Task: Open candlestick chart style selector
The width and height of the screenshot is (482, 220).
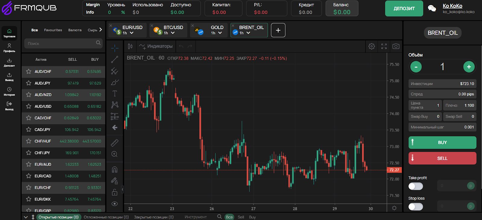Action: coord(130,46)
